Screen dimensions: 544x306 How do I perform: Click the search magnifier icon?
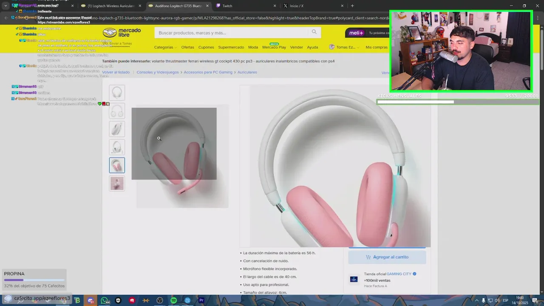click(314, 32)
